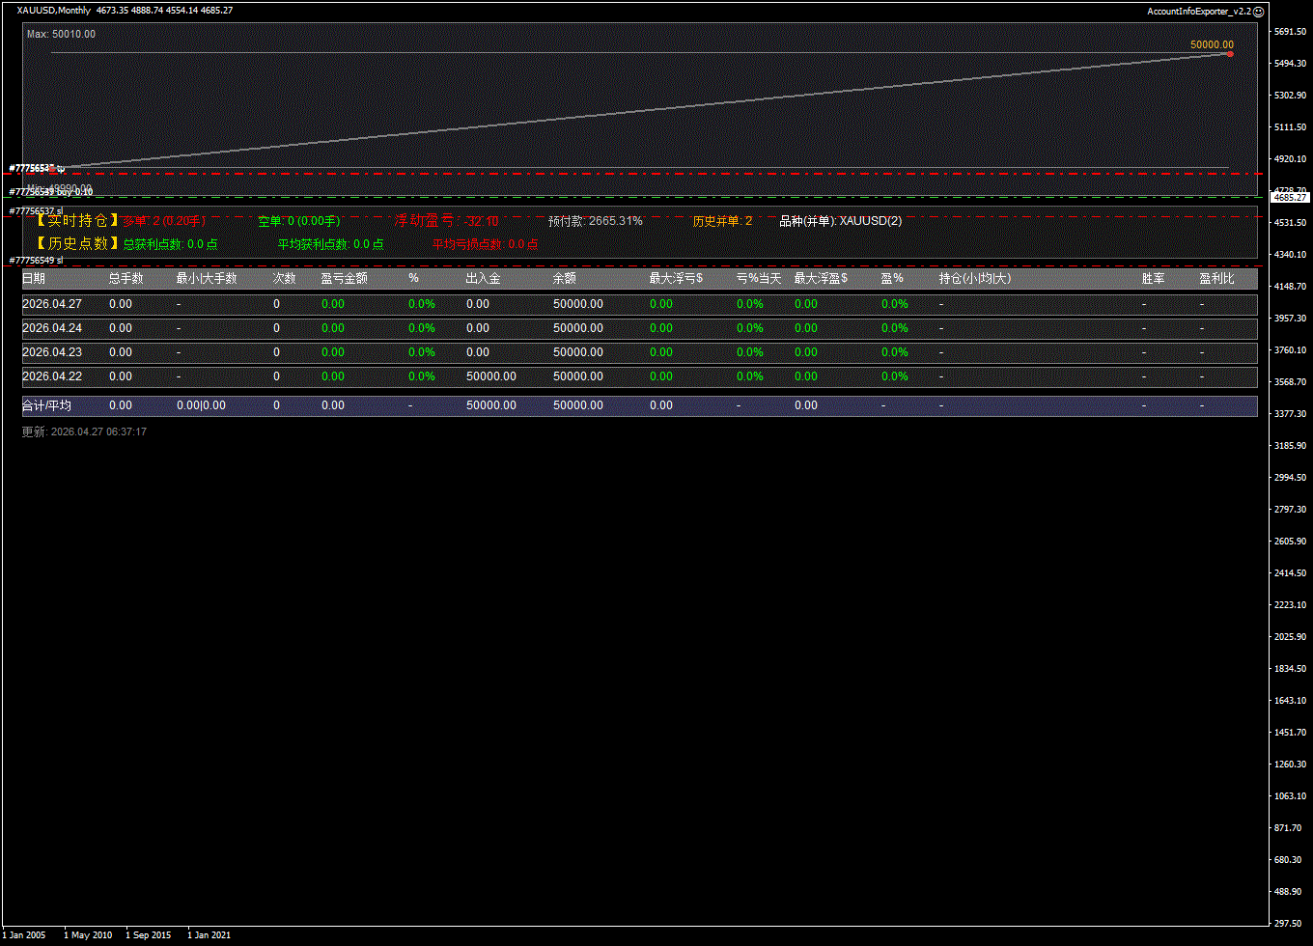This screenshot has height=946, width=1313.
Task: Click the 2026.04.22 row deposit value 50000.00
Action: [x=490, y=376]
